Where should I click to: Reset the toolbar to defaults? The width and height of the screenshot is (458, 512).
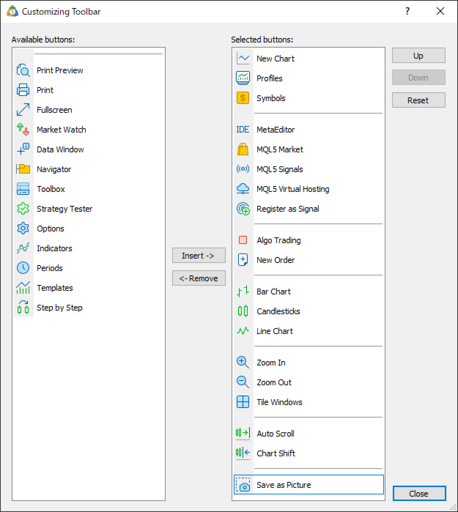coord(418,100)
